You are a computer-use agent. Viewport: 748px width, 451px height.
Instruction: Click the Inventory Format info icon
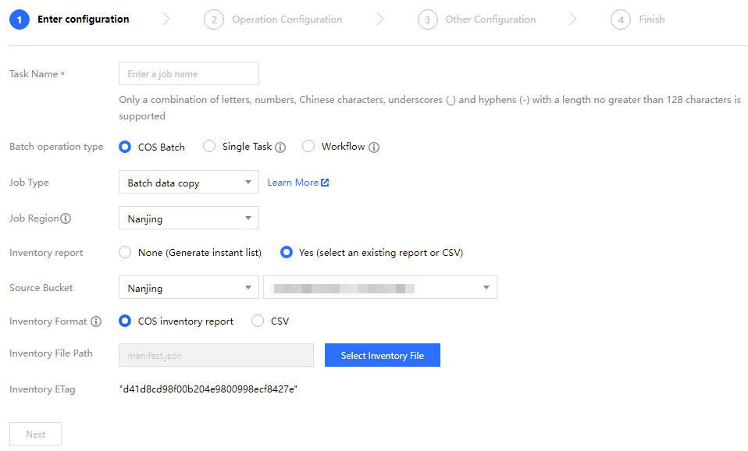click(96, 321)
